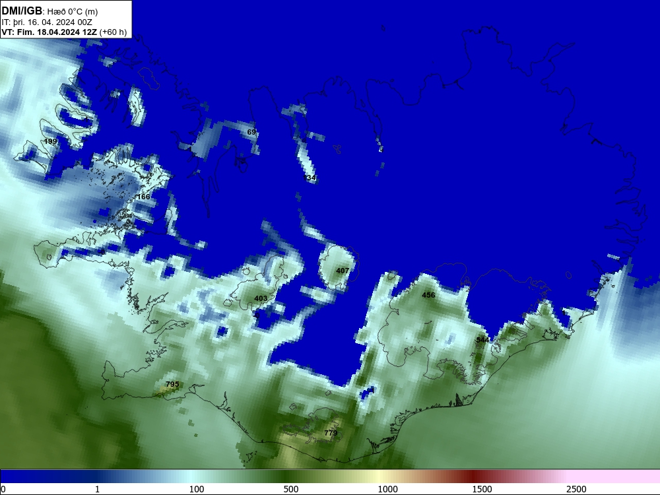Click the colorbar tick label 0
The height and width of the screenshot is (495, 660).
pos(3,489)
